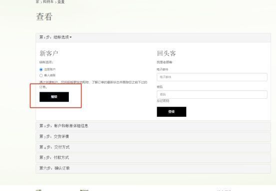Open the 第5步 付款方式 step panel
Viewport: 276px width, 191px height.
[153, 158]
